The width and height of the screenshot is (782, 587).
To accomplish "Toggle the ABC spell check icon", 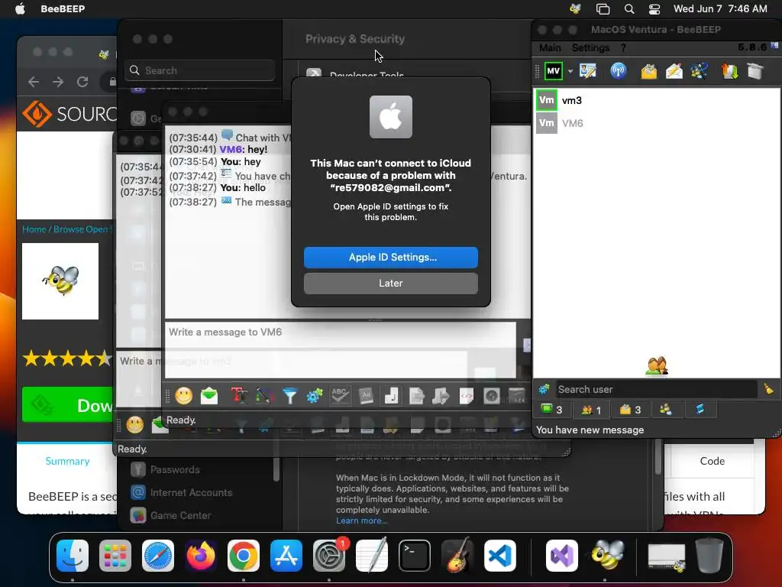I will 340,397.
